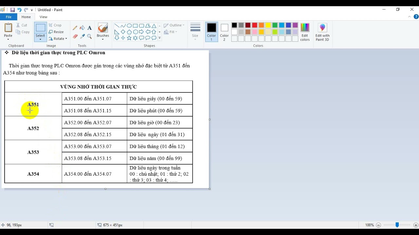
Task: Open the shape Outline dropdown
Action: coord(174,25)
